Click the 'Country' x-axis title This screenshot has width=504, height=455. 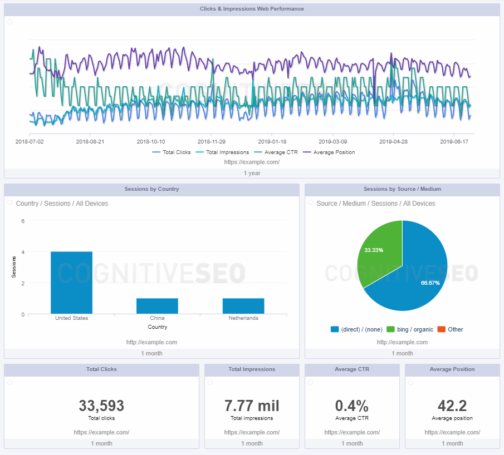[x=158, y=327]
